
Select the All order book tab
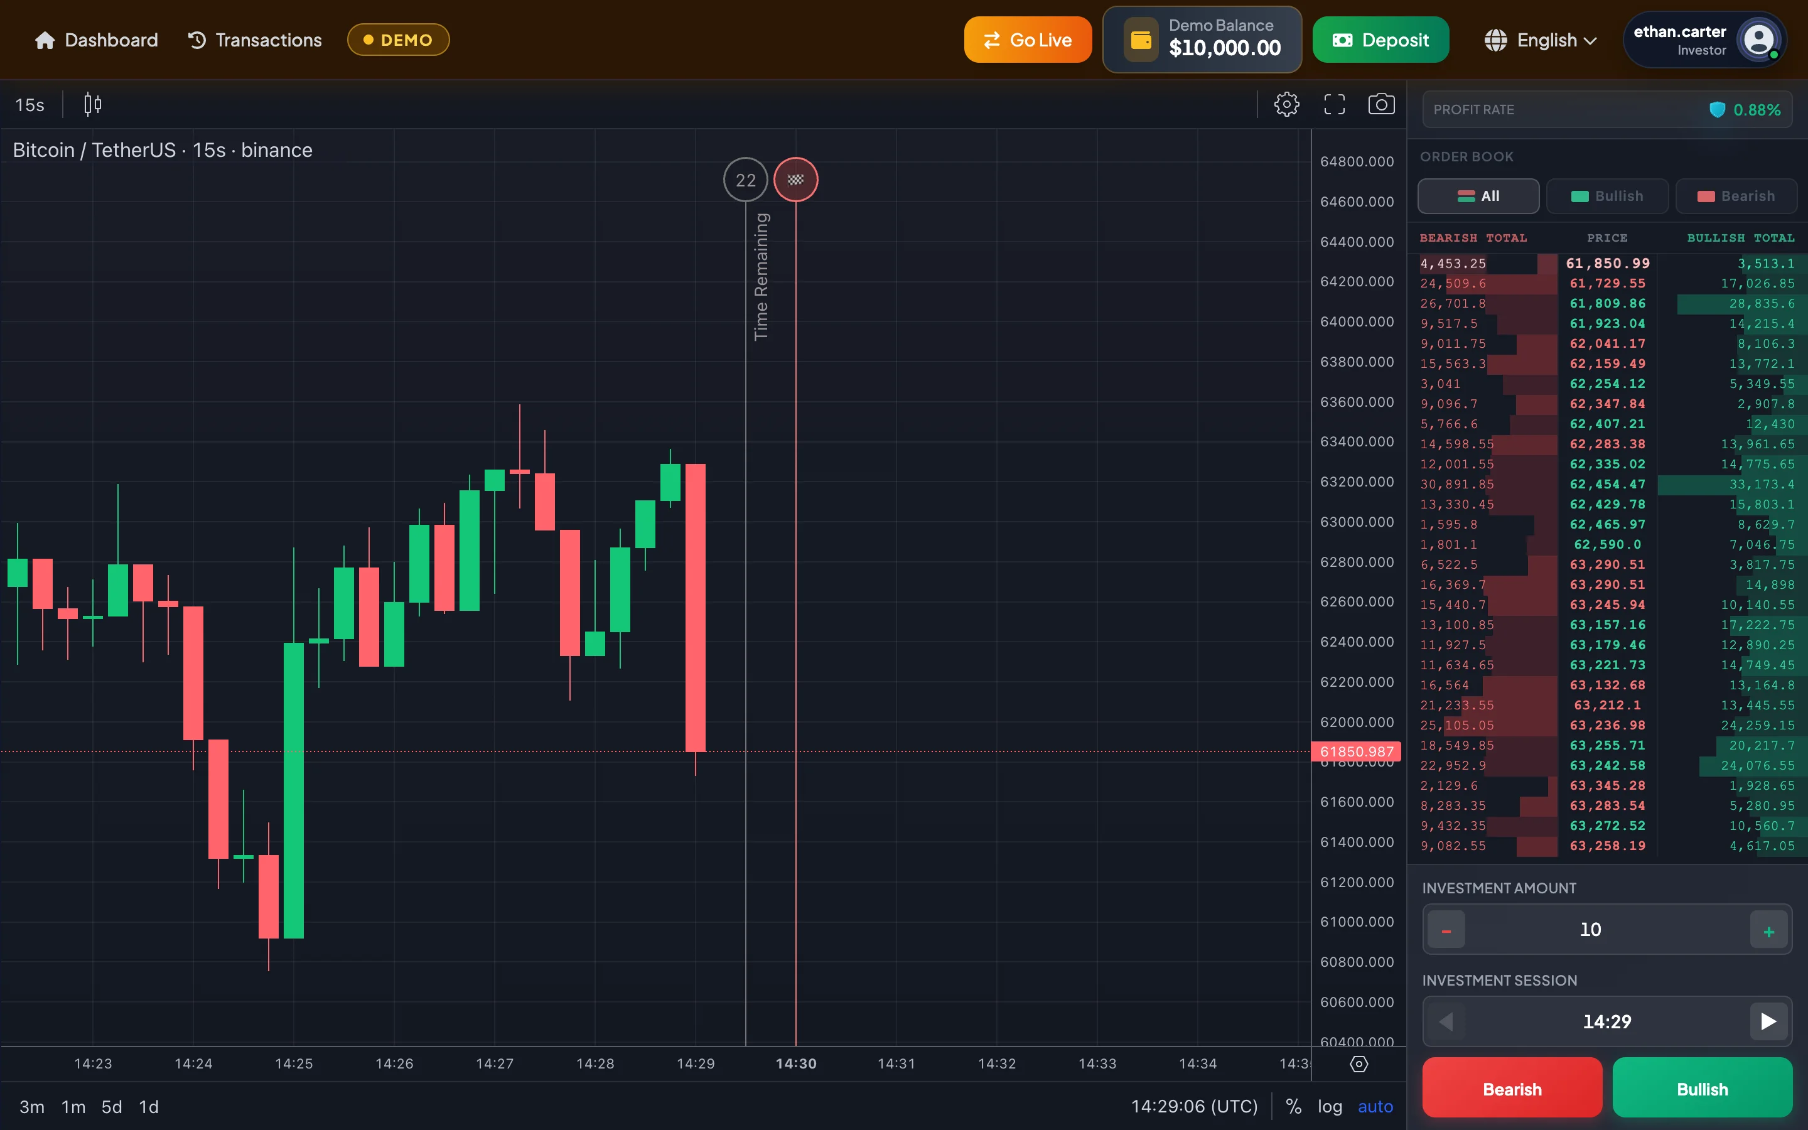tap(1478, 196)
